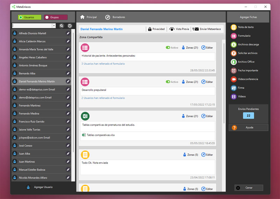This screenshot has height=199, width=280.
Task: Open the user search dropdown arrow
Action: coord(54,26)
